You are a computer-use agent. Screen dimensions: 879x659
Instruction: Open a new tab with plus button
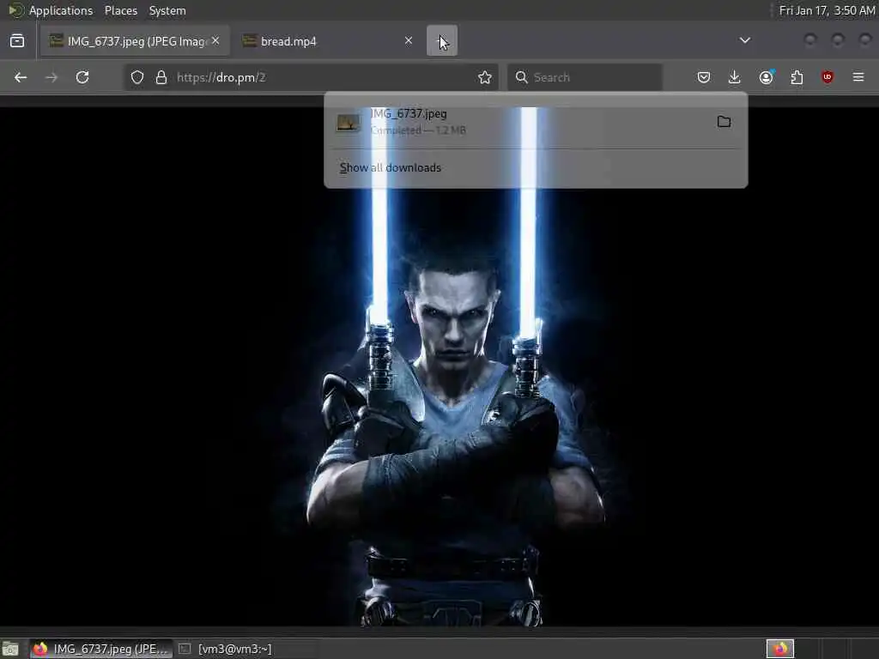tap(442, 40)
